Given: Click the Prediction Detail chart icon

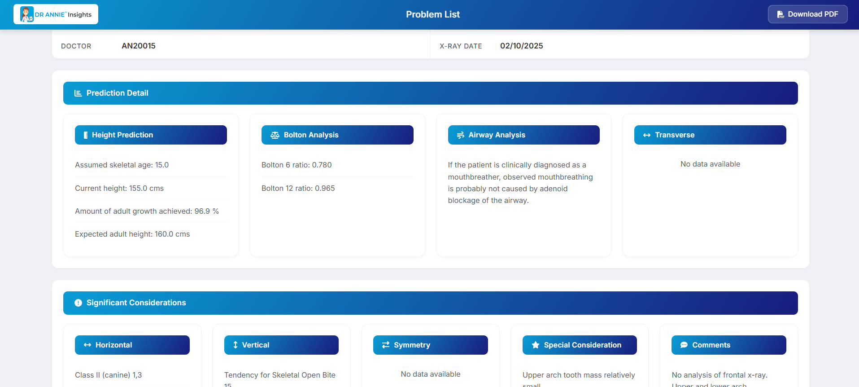Looking at the screenshot, I should [78, 93].
